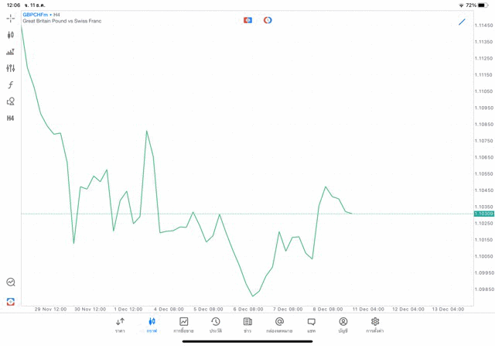
Task: Tap the circular red-blue clock icon
Action: coord(268,20)
